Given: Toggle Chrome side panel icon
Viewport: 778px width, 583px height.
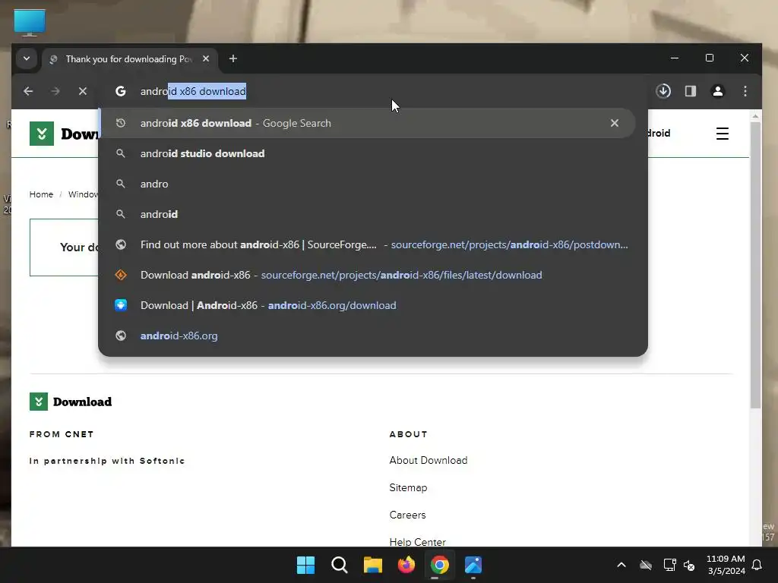Looking at the screenshot, I should coord(691,91).
